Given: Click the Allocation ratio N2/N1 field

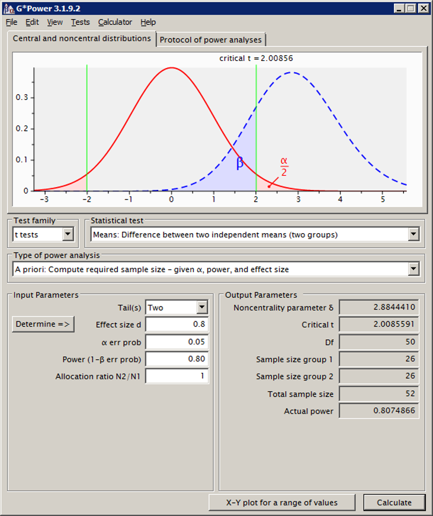Looking at the screenshot, I should pyautogui.click(x=177, y=376).
